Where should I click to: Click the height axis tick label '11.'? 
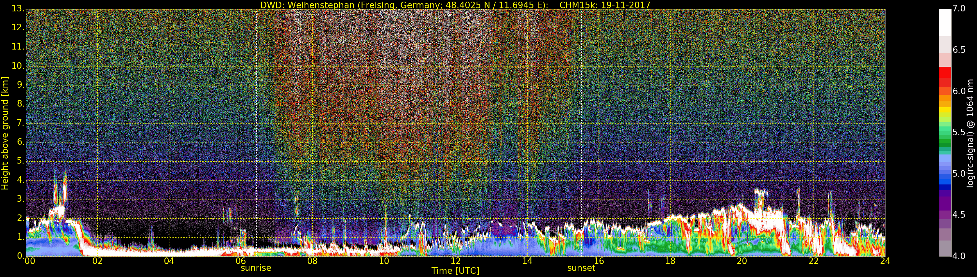point(18,47)
